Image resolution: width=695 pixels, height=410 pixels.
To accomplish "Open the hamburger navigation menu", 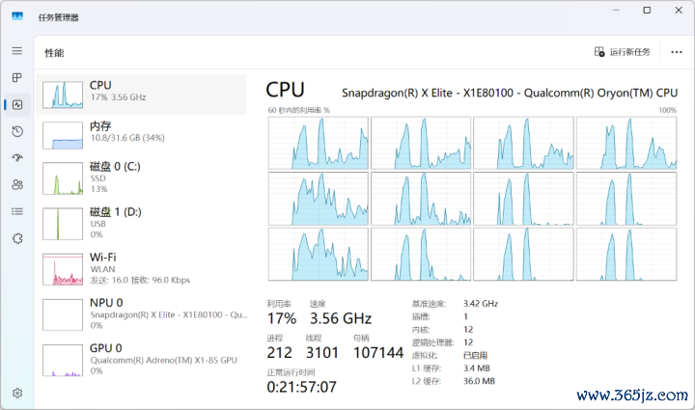I will pyautogui.click(x=16, y=50).
